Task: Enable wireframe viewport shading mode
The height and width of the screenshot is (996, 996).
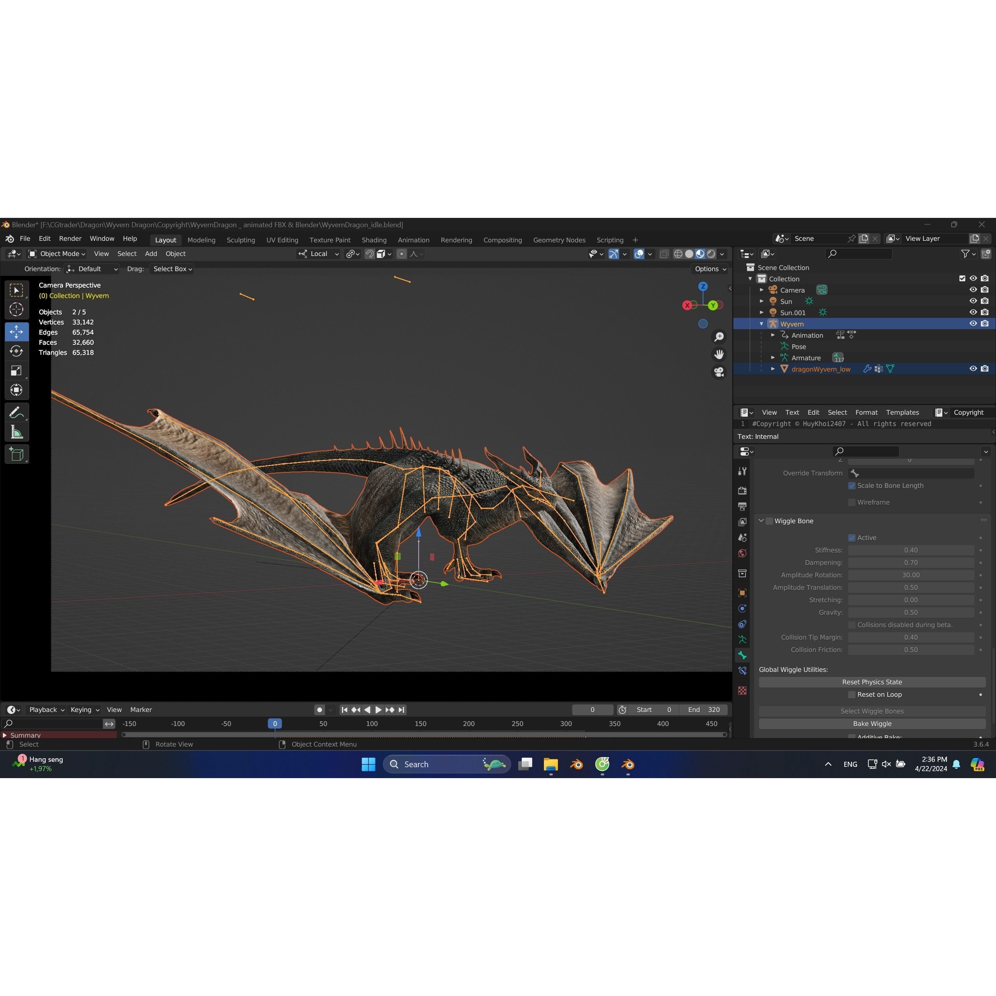Action: click(679, 254)
